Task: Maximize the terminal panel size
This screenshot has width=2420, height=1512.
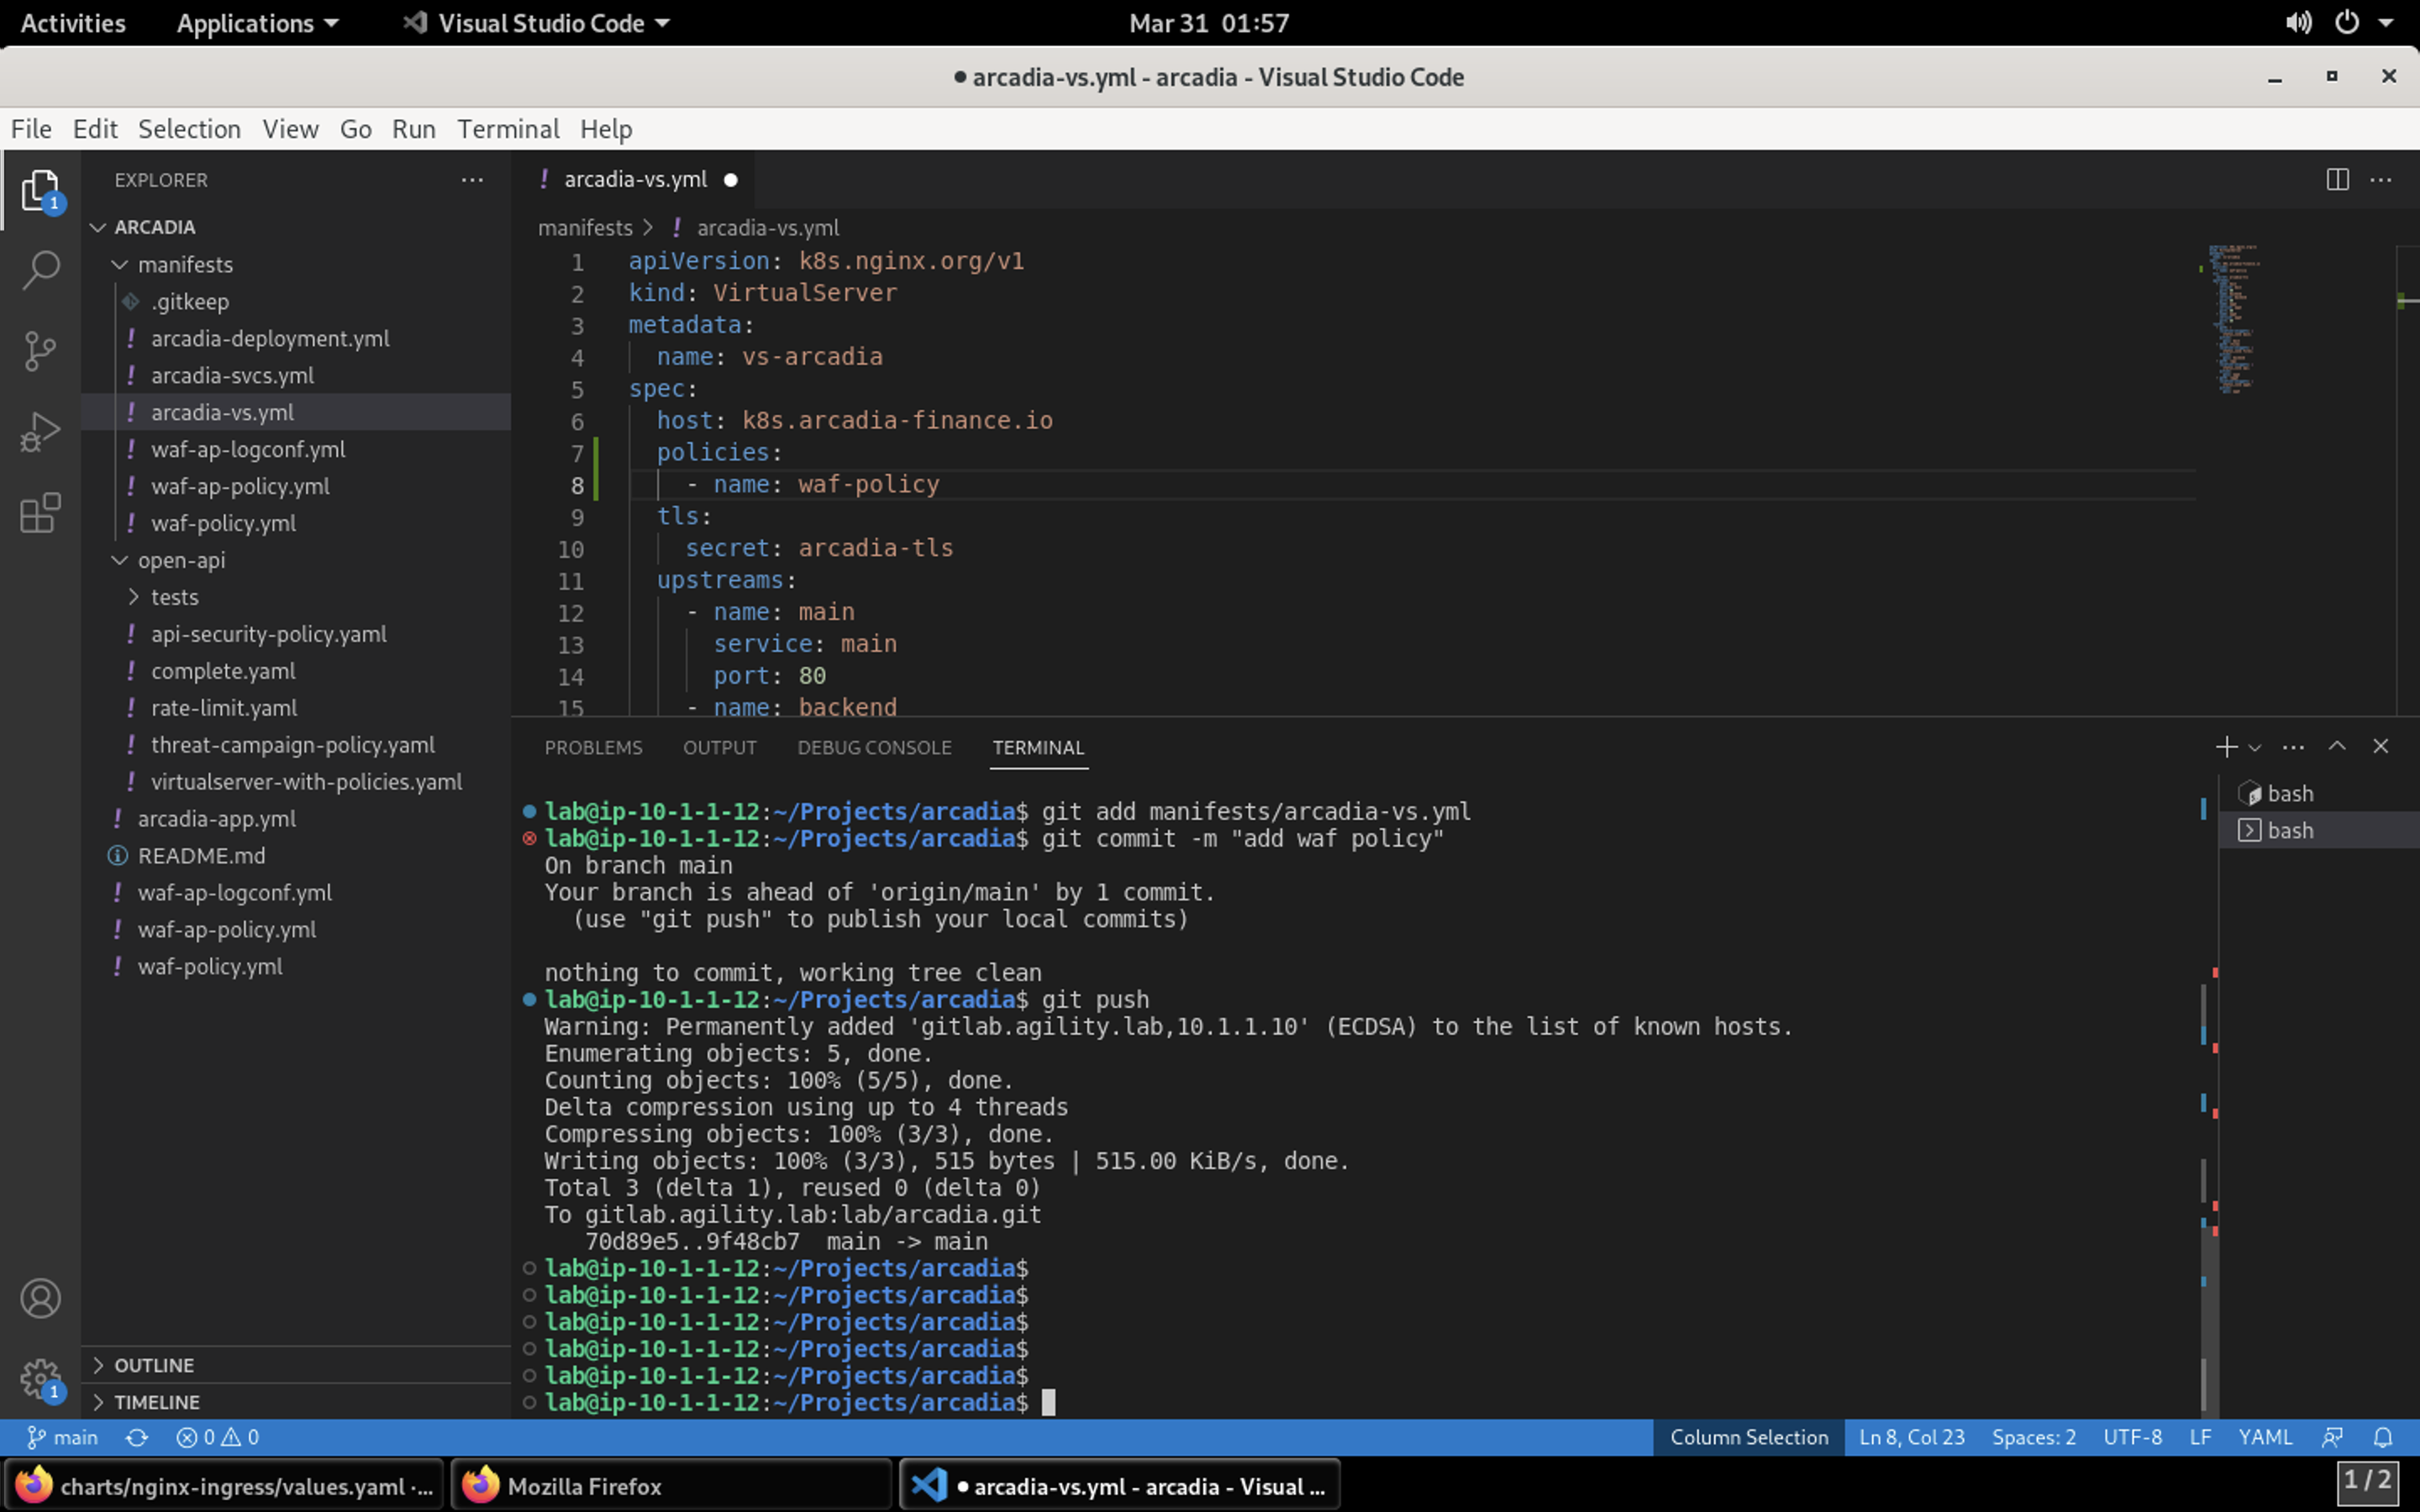Action: pos(2337,747)
